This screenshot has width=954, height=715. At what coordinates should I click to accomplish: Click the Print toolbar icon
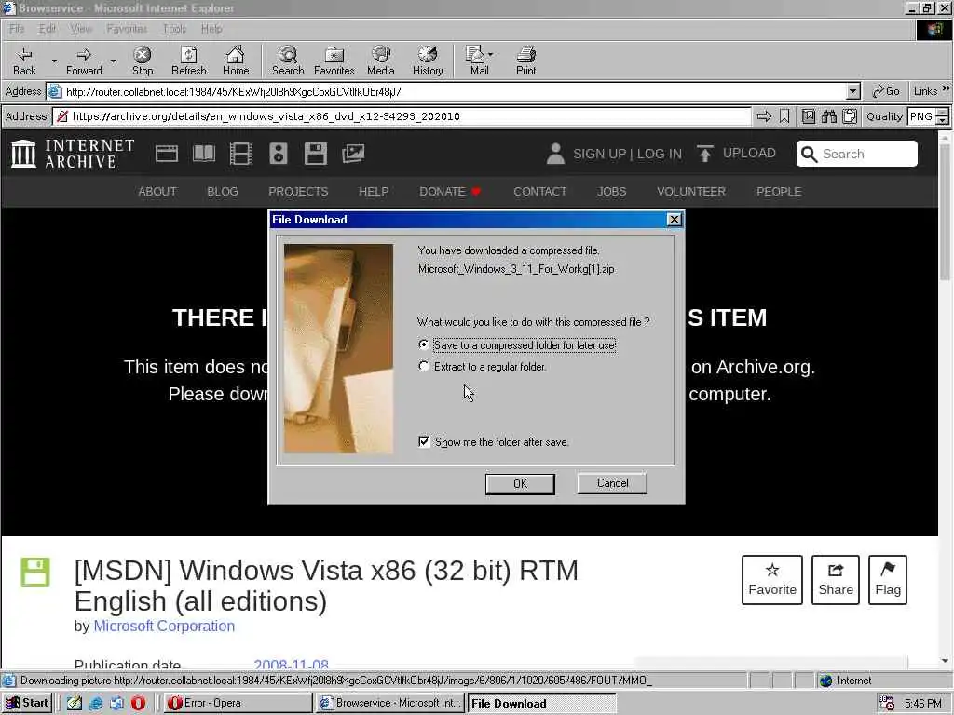click(x=526, y=61)
